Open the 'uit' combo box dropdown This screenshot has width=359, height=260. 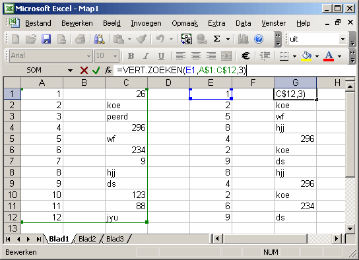tap(343, 39)
